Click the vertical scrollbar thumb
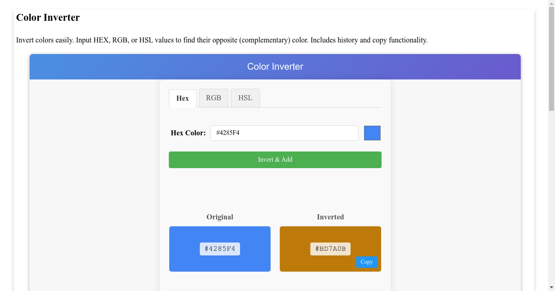The width and height of the screenshot is (555, 291). [x=551, y=58]
